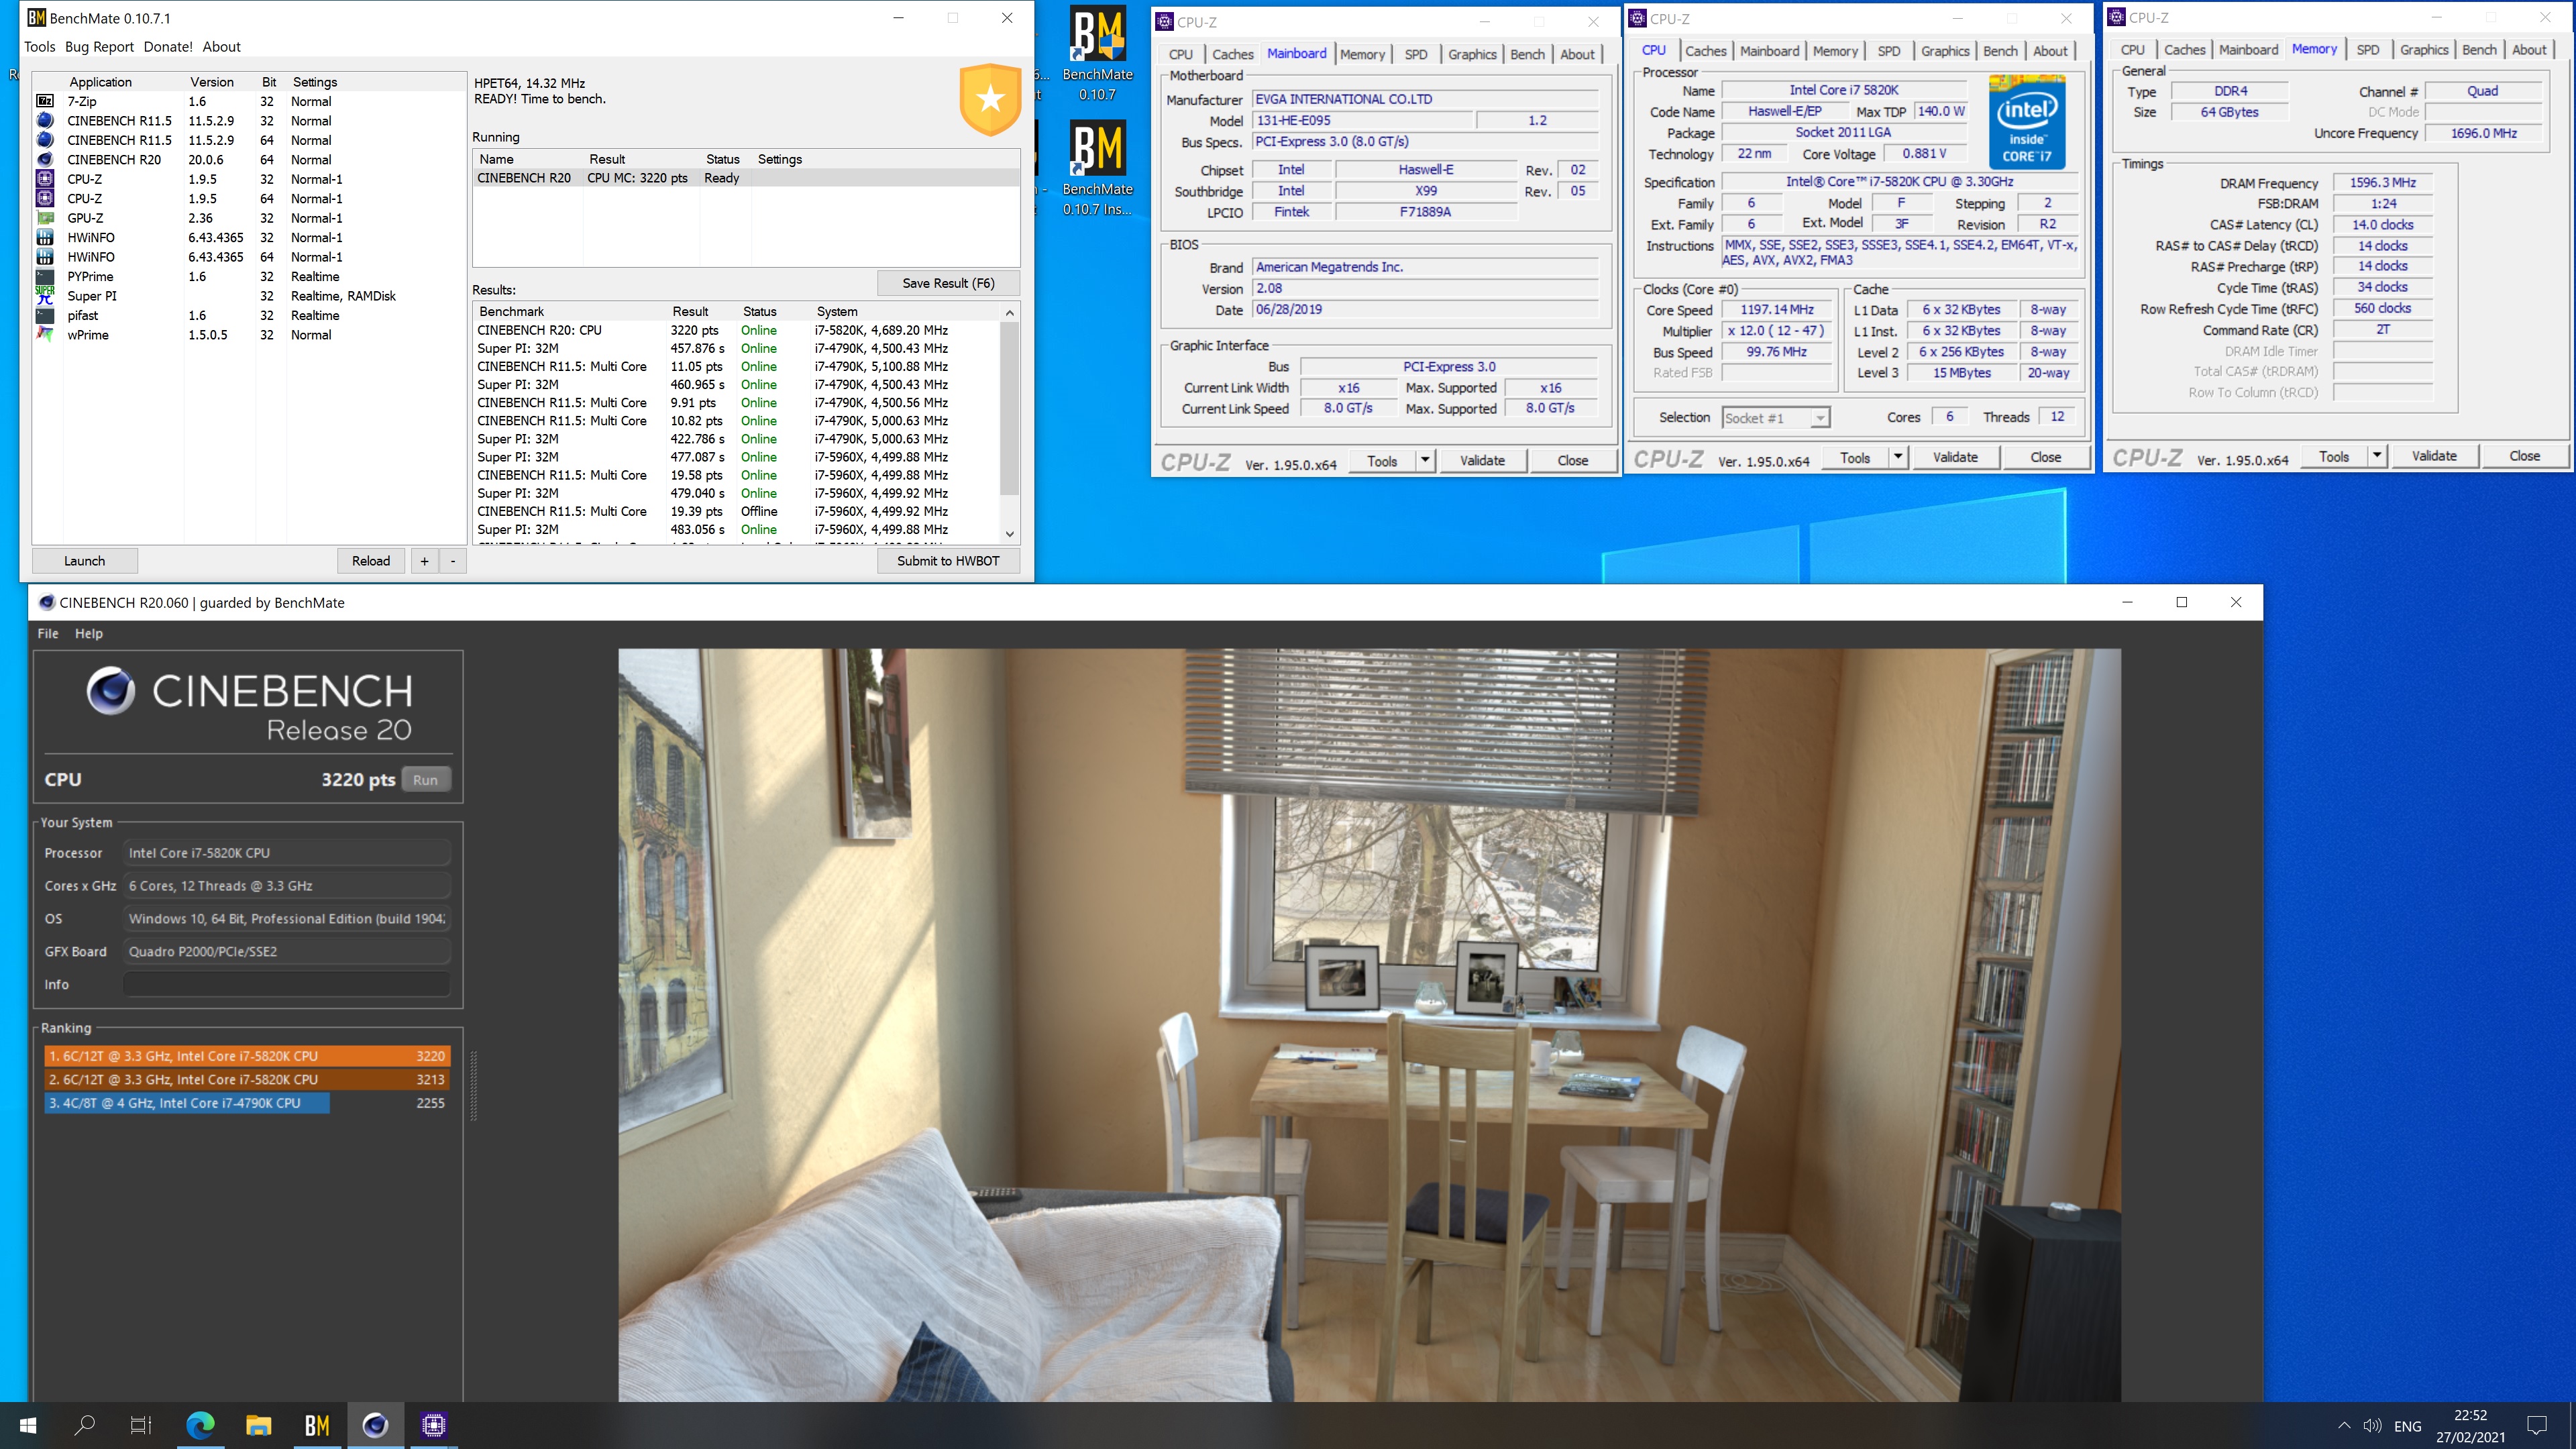The width and height of the screenshot is (2576, 1449).
Task: Click the rendered room scene image
Action: click(x=1369, y=1025)
